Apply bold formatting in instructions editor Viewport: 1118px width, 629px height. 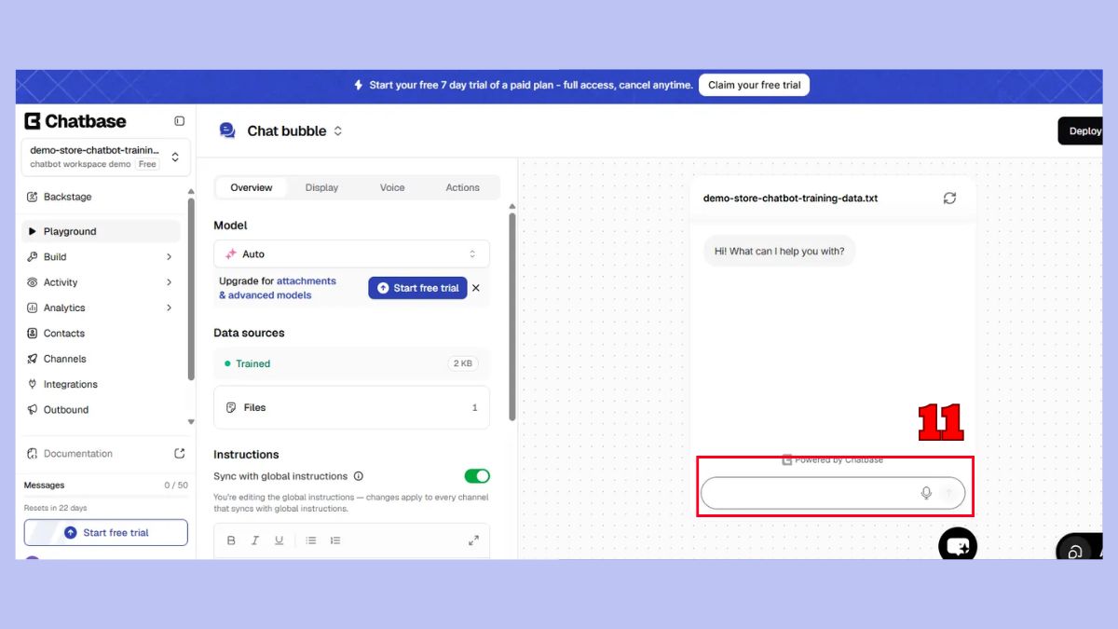pyautogui.click(x=231, y=540)
